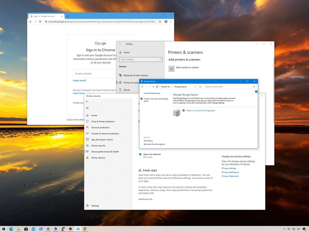
Task: Expand the recent locations chevron beside Back button
Action: [x=150, y=87]
